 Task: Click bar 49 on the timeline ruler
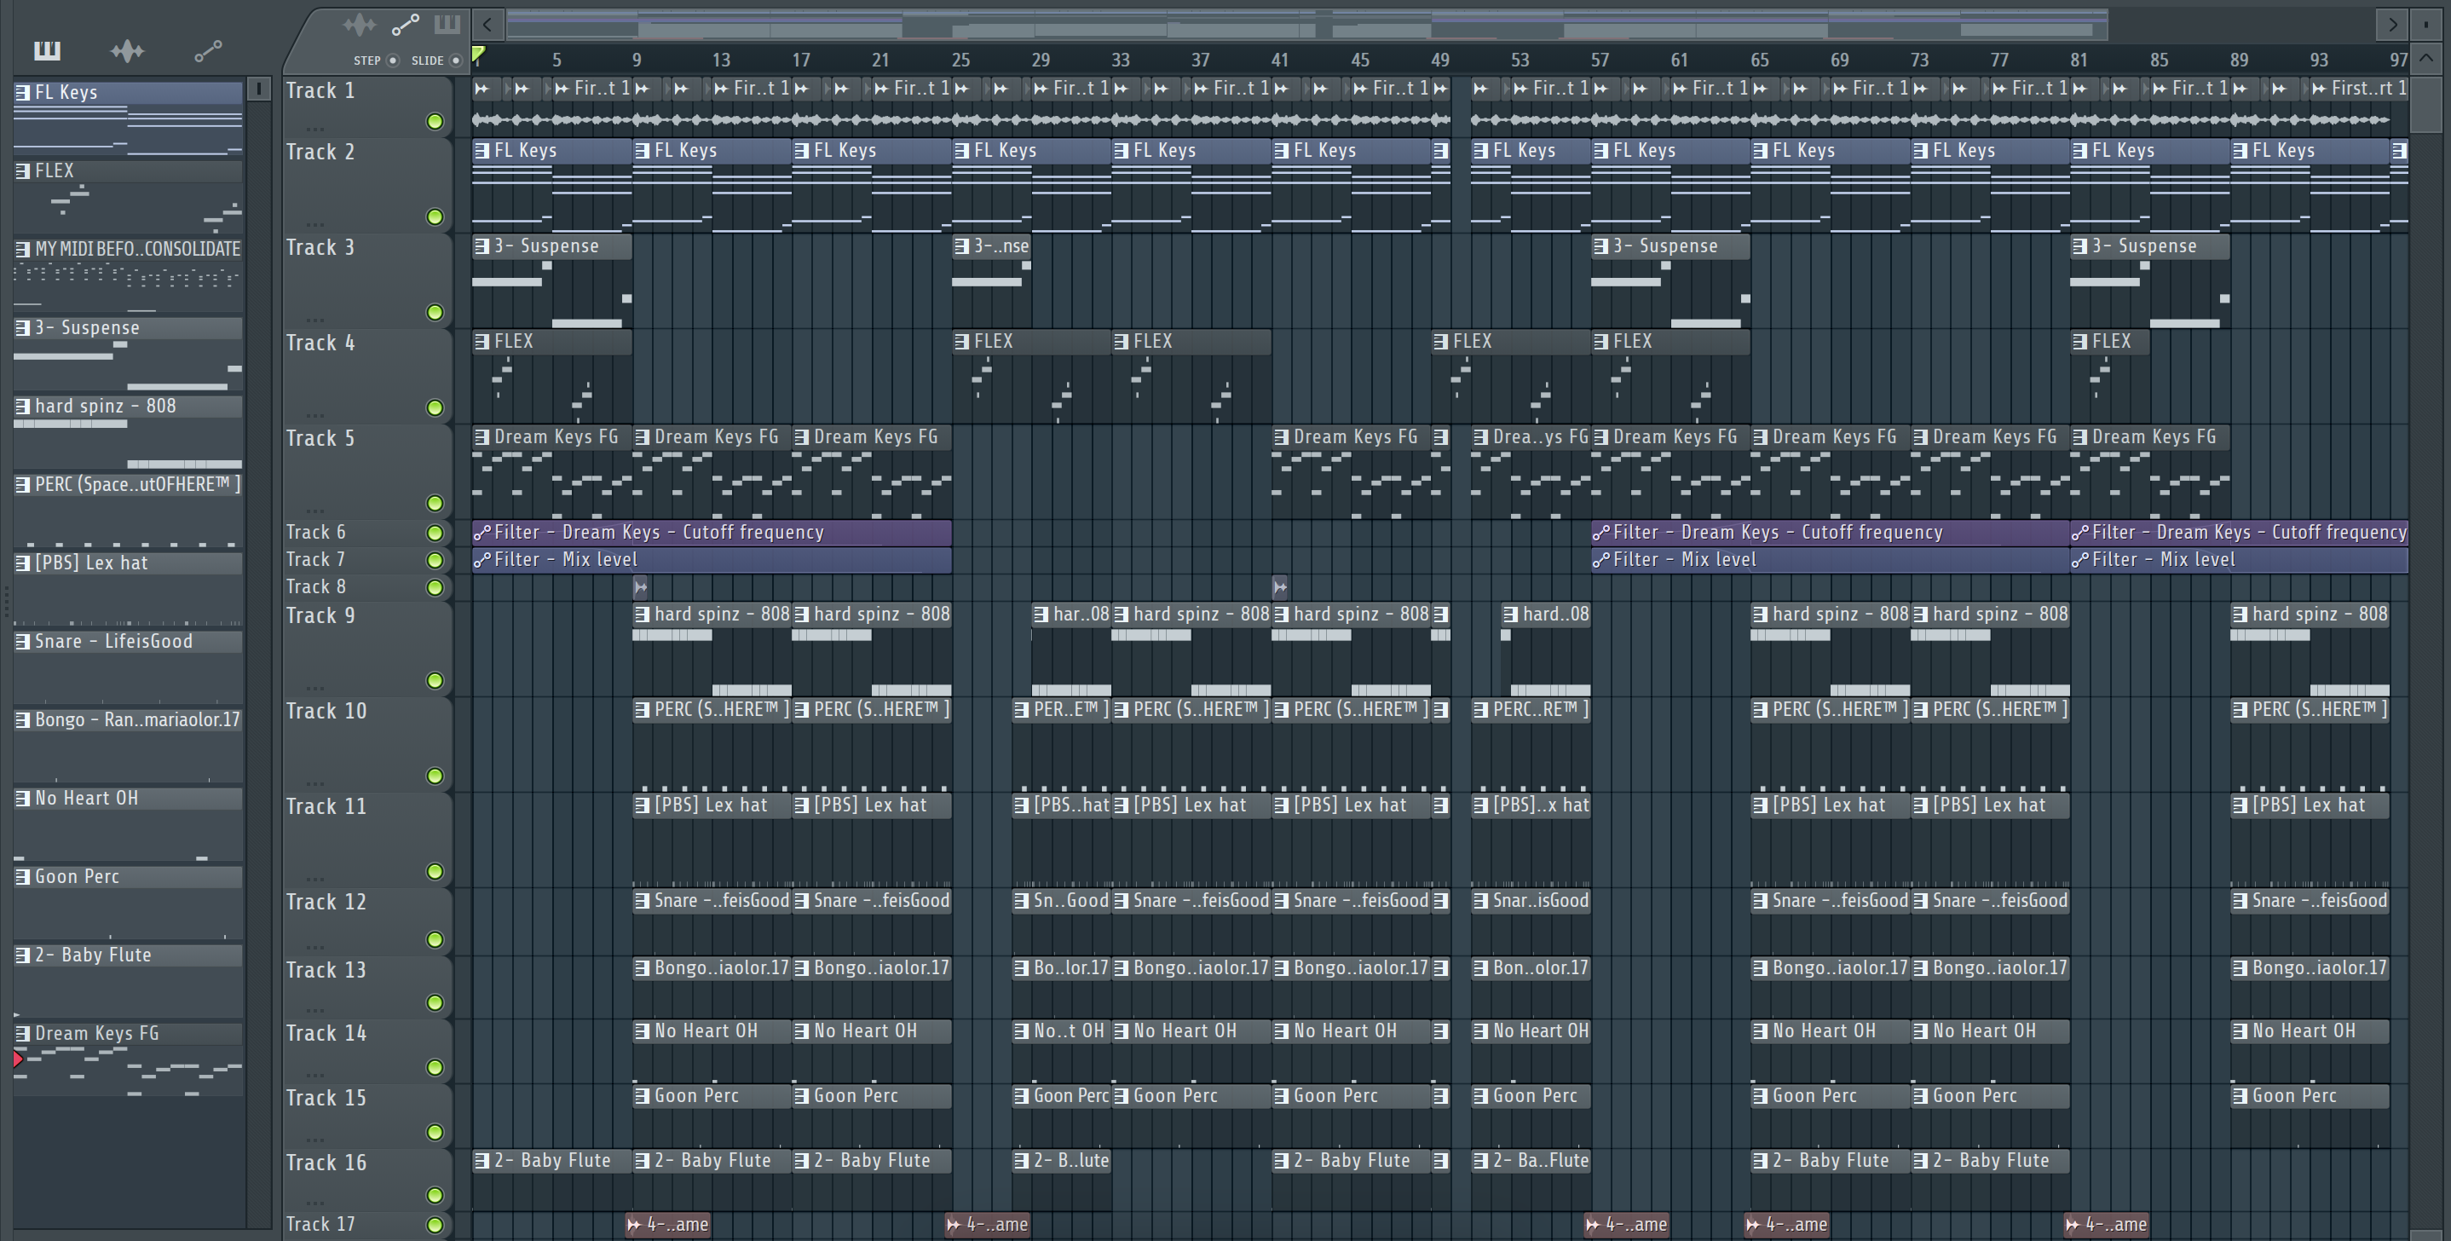tap(1440, 60)
